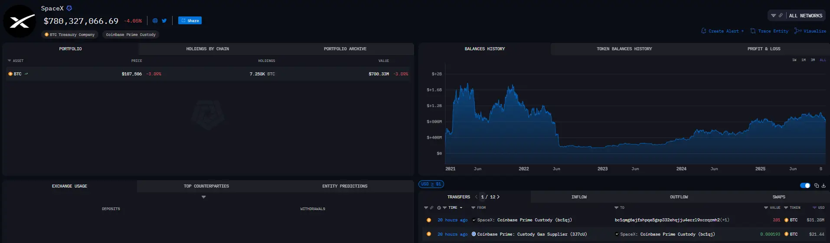Open the Top Counterparties tab
The width and height of the screenshot is (830, 243).
click(206, 186)
